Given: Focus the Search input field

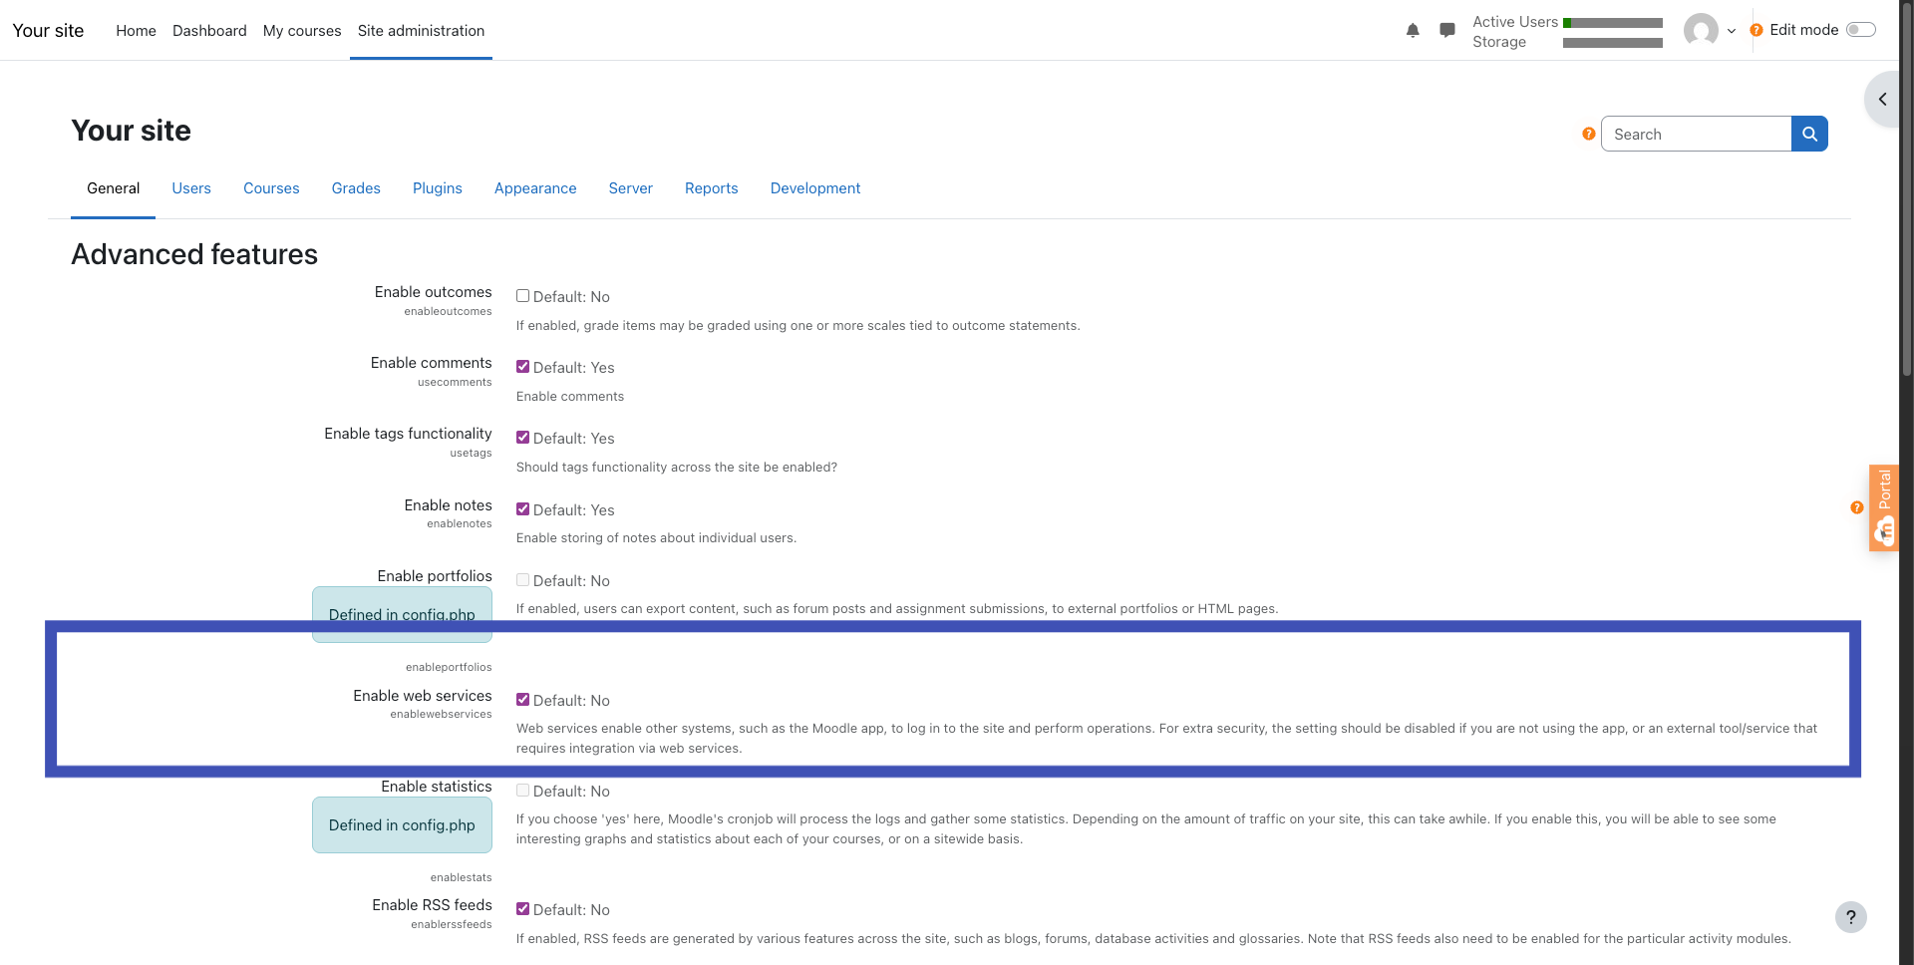Looking at the screenshot, I should click(1695, 134).
